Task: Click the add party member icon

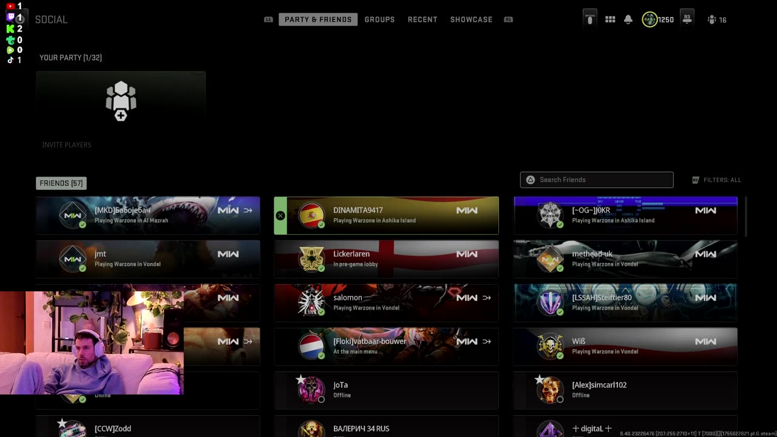Action: (x=121, y=101)
